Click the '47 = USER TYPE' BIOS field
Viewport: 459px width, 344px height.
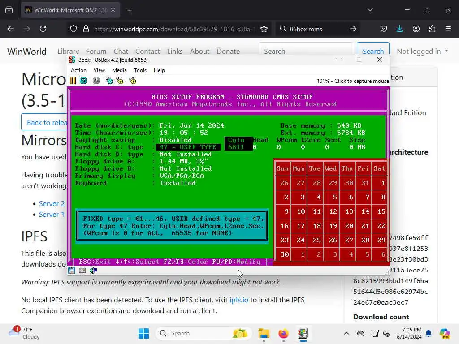[188, 147]
